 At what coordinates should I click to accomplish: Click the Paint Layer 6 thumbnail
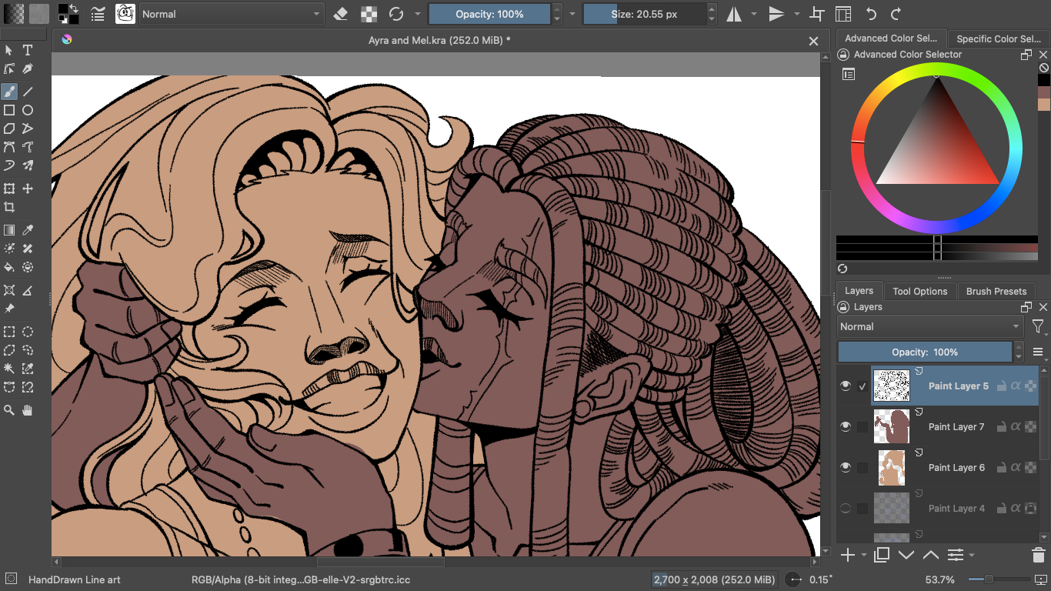pos(891,467)
